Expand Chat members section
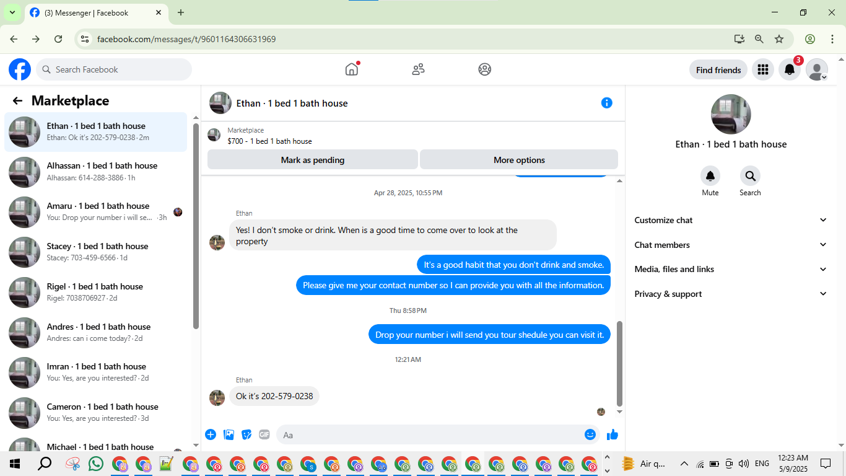Viewport: 846px width, 476px height. [x=731, y=245]
